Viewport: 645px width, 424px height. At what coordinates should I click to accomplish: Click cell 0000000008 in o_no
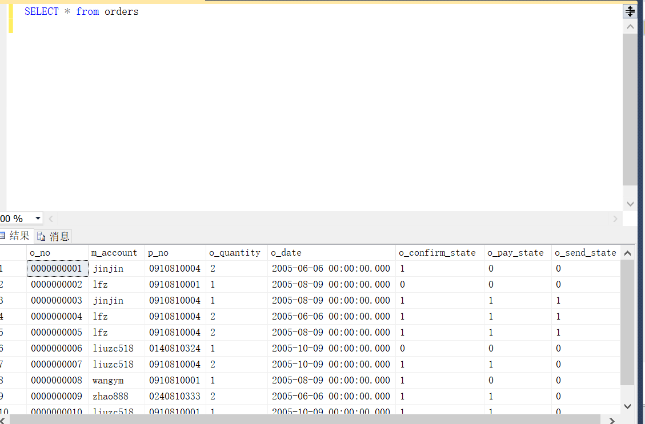pos(57,380)
